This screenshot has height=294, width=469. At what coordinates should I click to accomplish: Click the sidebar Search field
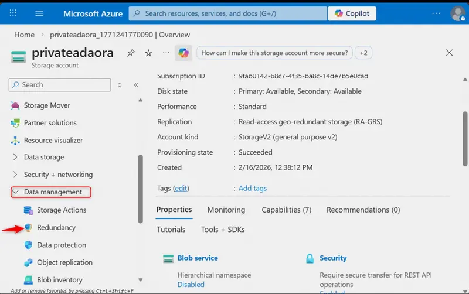(60, 85)
